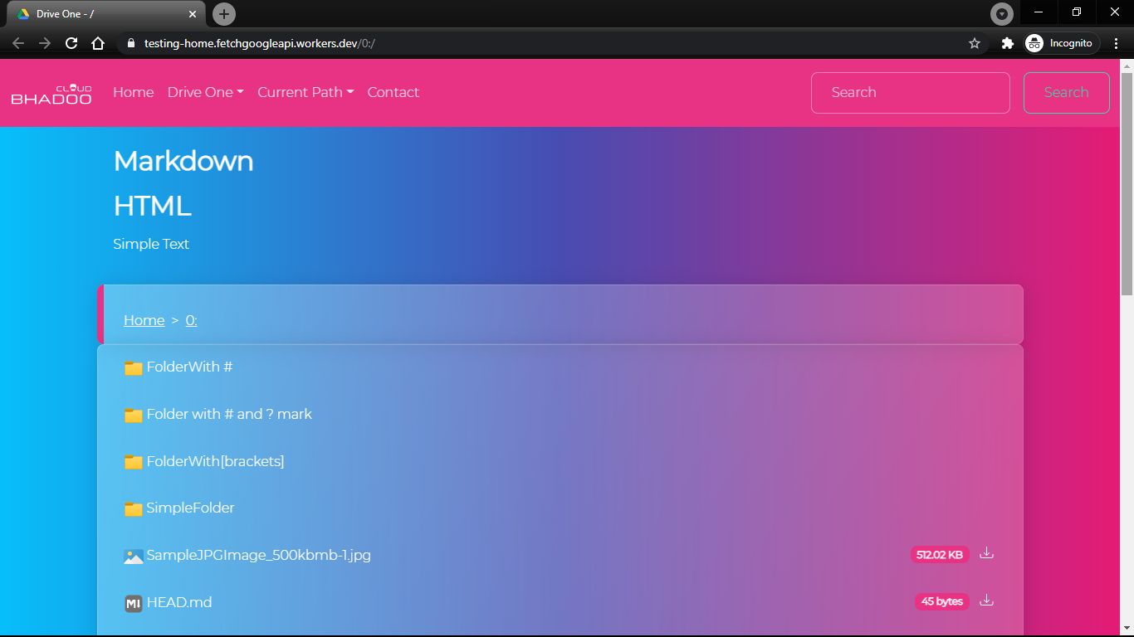
Task: Click the download icon for HEAD.md
Action: [986, 601]
